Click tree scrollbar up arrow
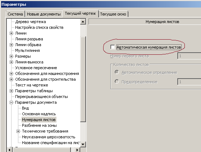The height and width of the screenshot is (152, 201). pyautogui.click(x=83, y=22)
